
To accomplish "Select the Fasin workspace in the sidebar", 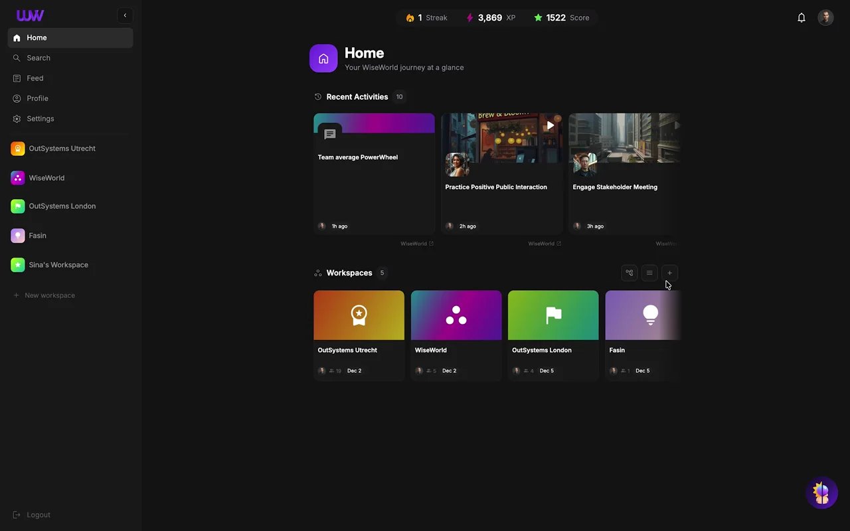I will point(37,235).
